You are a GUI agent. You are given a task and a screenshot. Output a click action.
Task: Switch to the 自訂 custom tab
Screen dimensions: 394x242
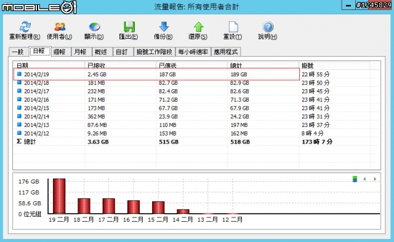123,52
